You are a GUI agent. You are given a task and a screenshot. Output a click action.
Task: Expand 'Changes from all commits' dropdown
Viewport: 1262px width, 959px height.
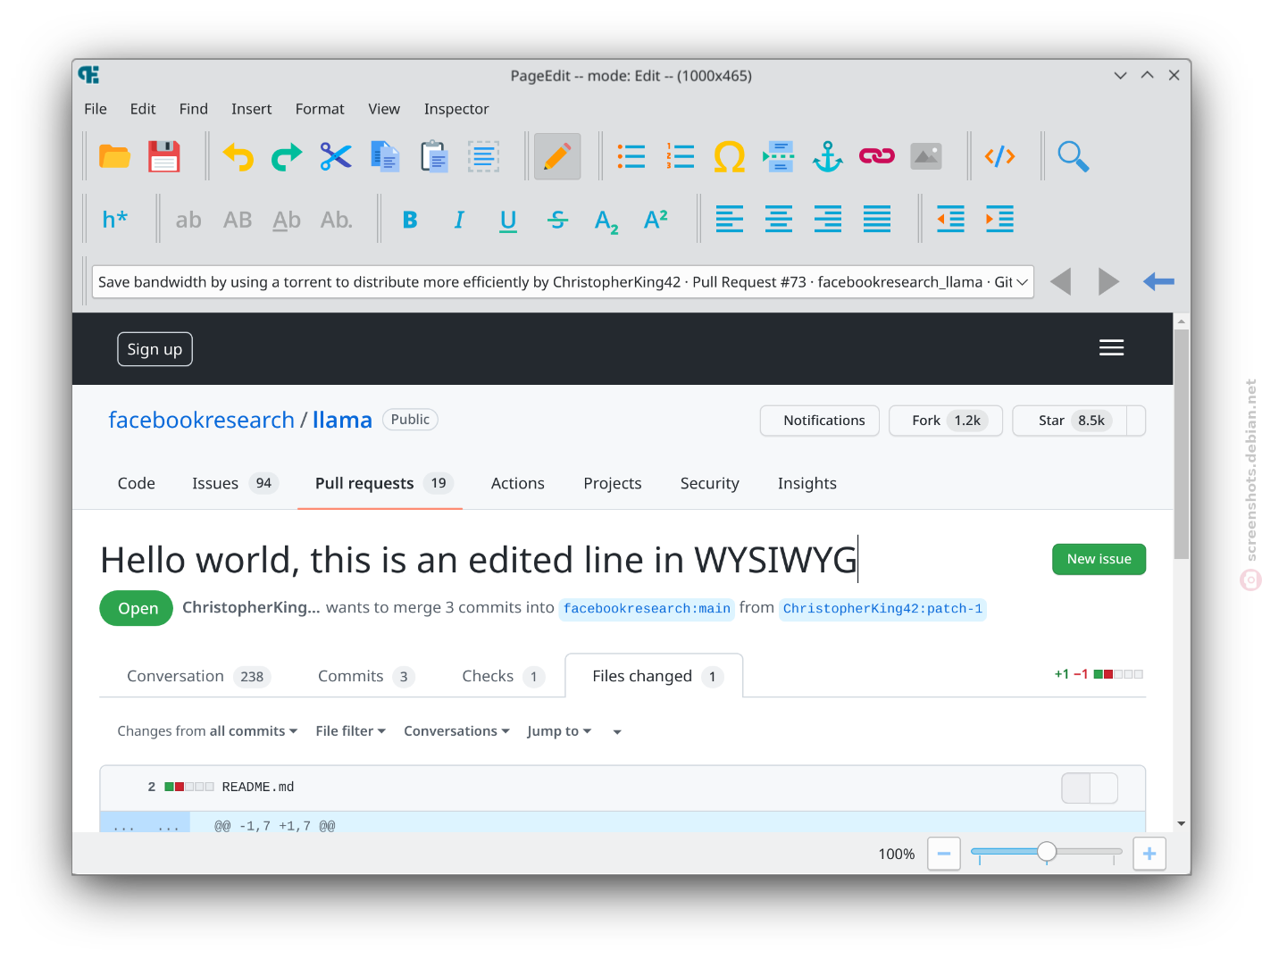[207, 731]
